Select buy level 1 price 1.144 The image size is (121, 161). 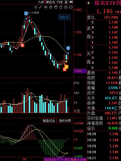[x=113, y=48]
